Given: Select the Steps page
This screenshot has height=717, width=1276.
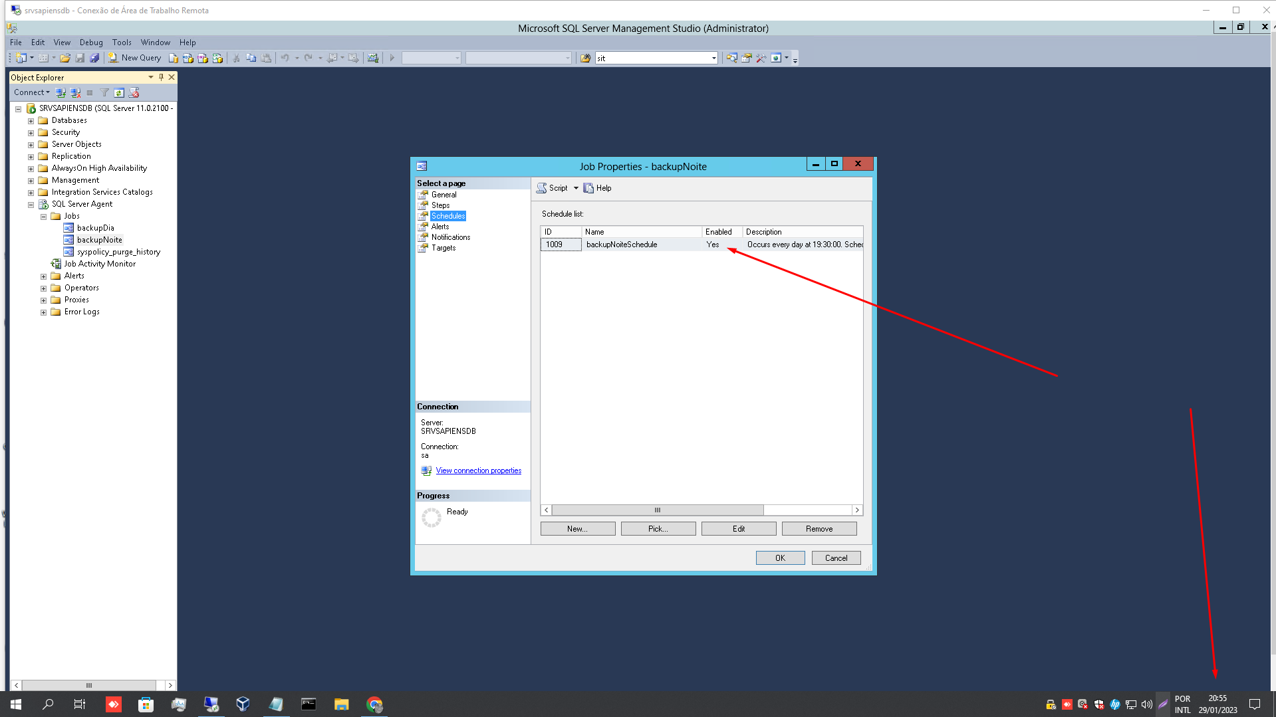Looking at the screenshot, I should click(440, 205).
